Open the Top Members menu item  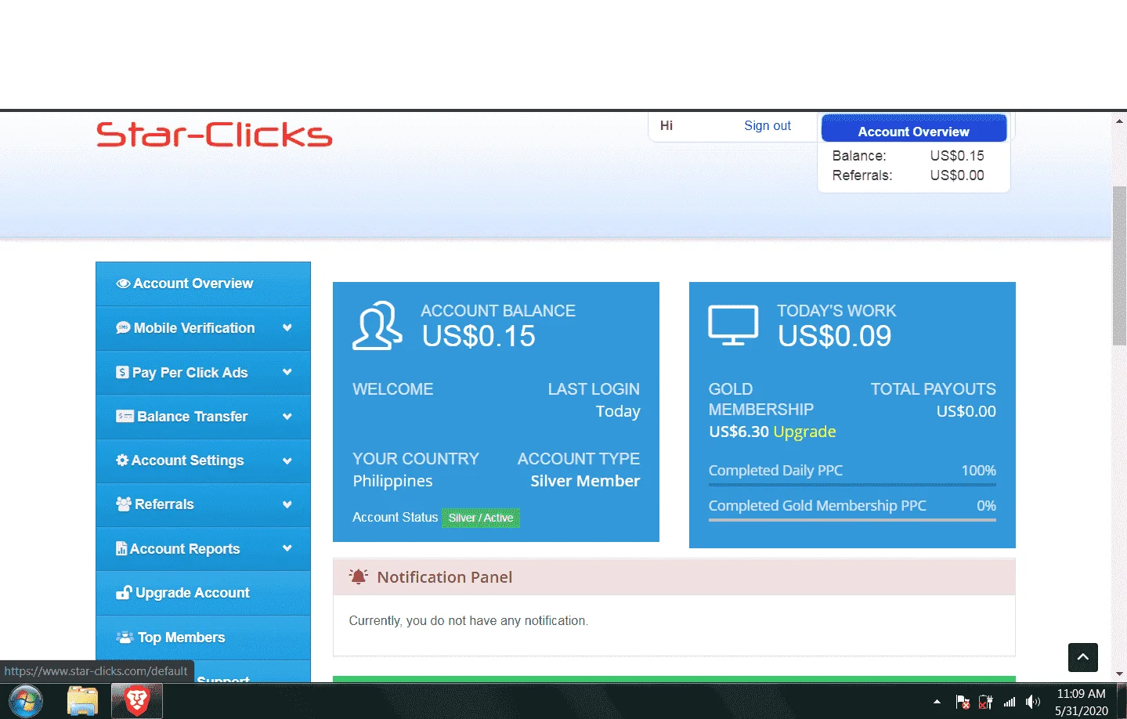pyautogui.click(x=203, y=638)
